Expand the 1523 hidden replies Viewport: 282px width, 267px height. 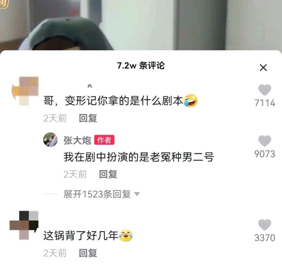coord(97,194)
